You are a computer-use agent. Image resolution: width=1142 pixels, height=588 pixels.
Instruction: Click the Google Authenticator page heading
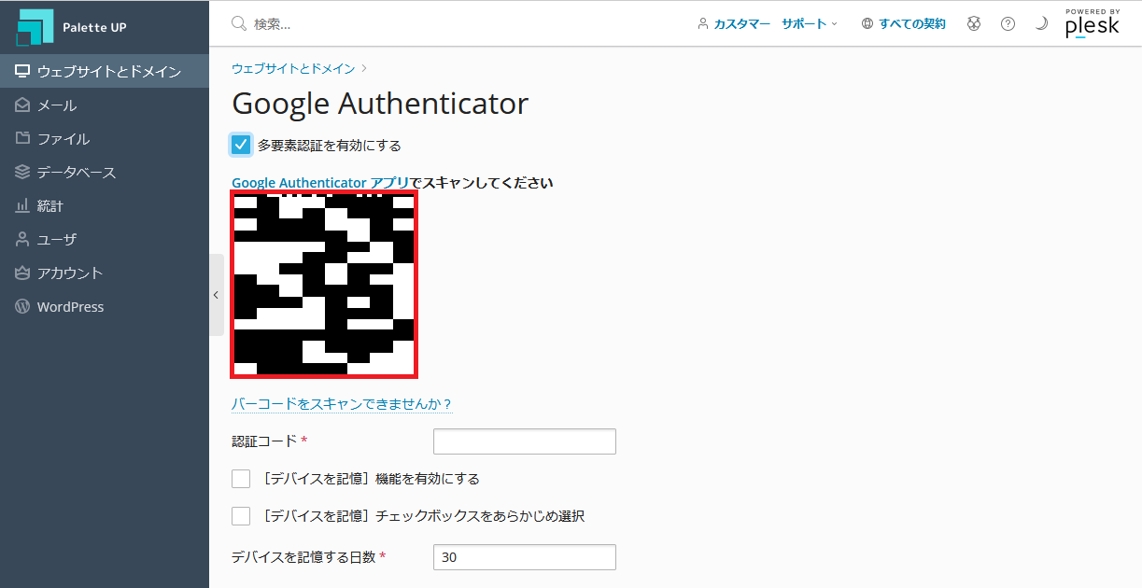[380, 103]
